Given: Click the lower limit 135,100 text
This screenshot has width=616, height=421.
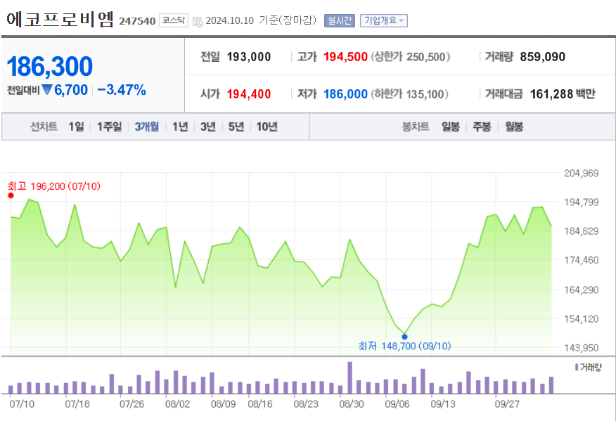Looking at the screenshot, I should tap(409, 94).
